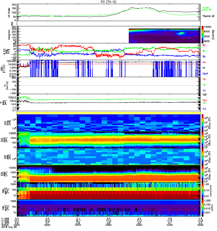Image resolution: width=217 pixels, height=231 pixels.
Task: Click the "10000" tick on the keogram color bar
Action: pos(207,27)
